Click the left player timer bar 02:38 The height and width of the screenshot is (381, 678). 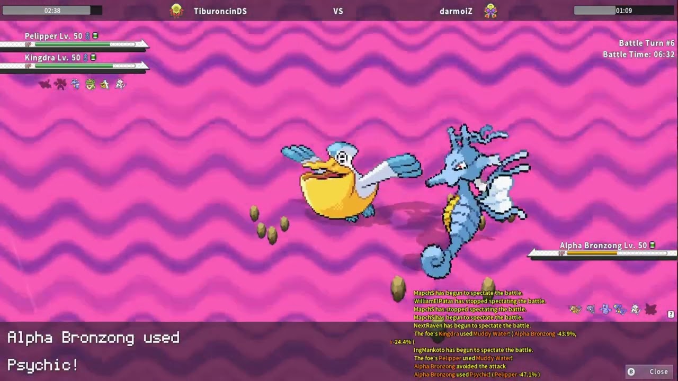point(52,10)
